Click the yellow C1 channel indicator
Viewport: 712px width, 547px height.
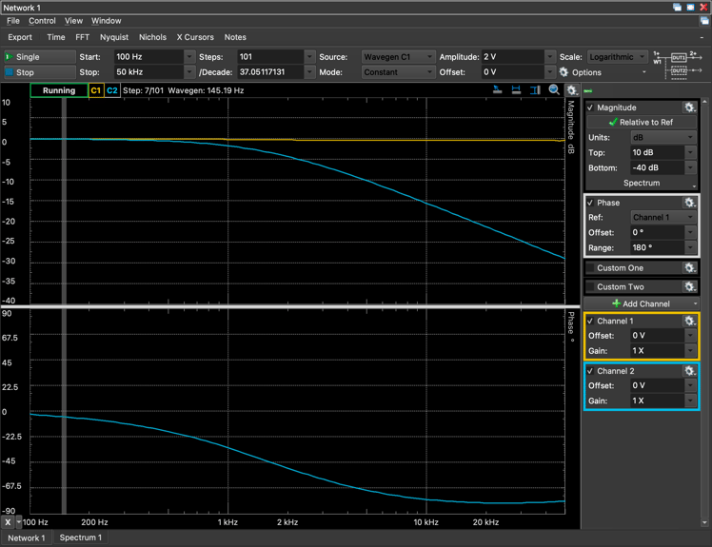pos(95,90)
